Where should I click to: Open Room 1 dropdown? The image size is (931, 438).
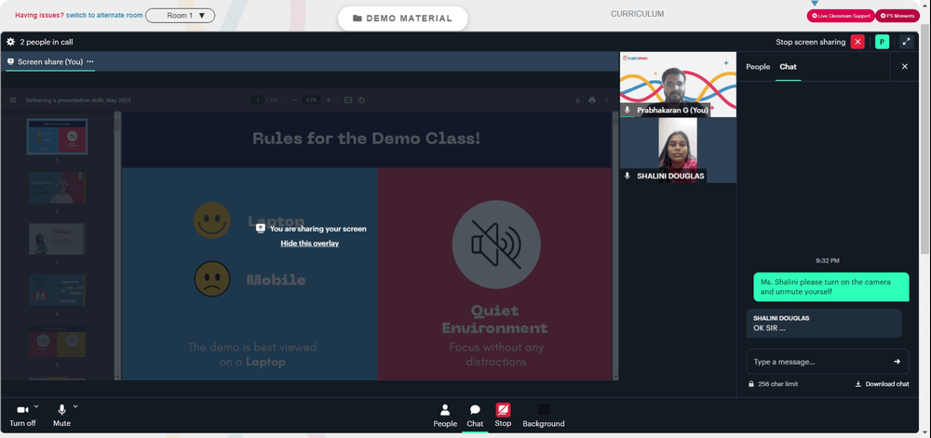[180, 16]
